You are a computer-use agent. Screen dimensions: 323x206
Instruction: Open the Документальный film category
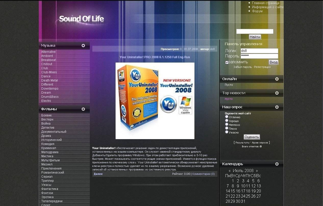[x=54, y=132]
